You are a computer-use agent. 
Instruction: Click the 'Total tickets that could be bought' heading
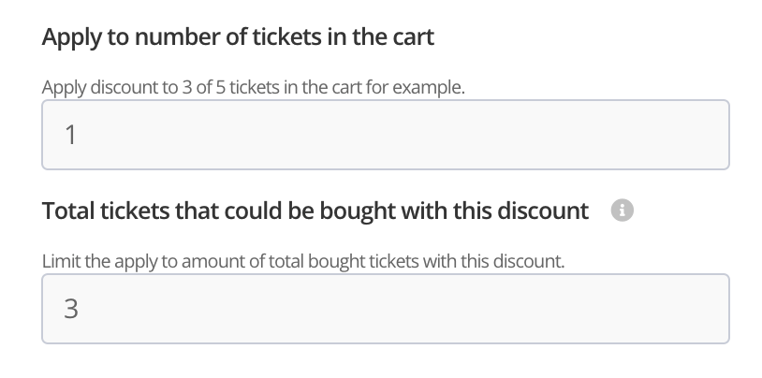tap(315, 211)
